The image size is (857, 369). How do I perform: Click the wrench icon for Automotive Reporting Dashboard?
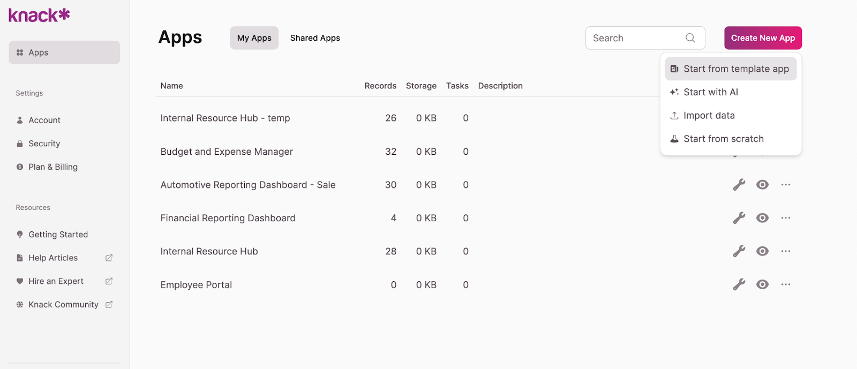pyautogui.click(x=739, y=185)
